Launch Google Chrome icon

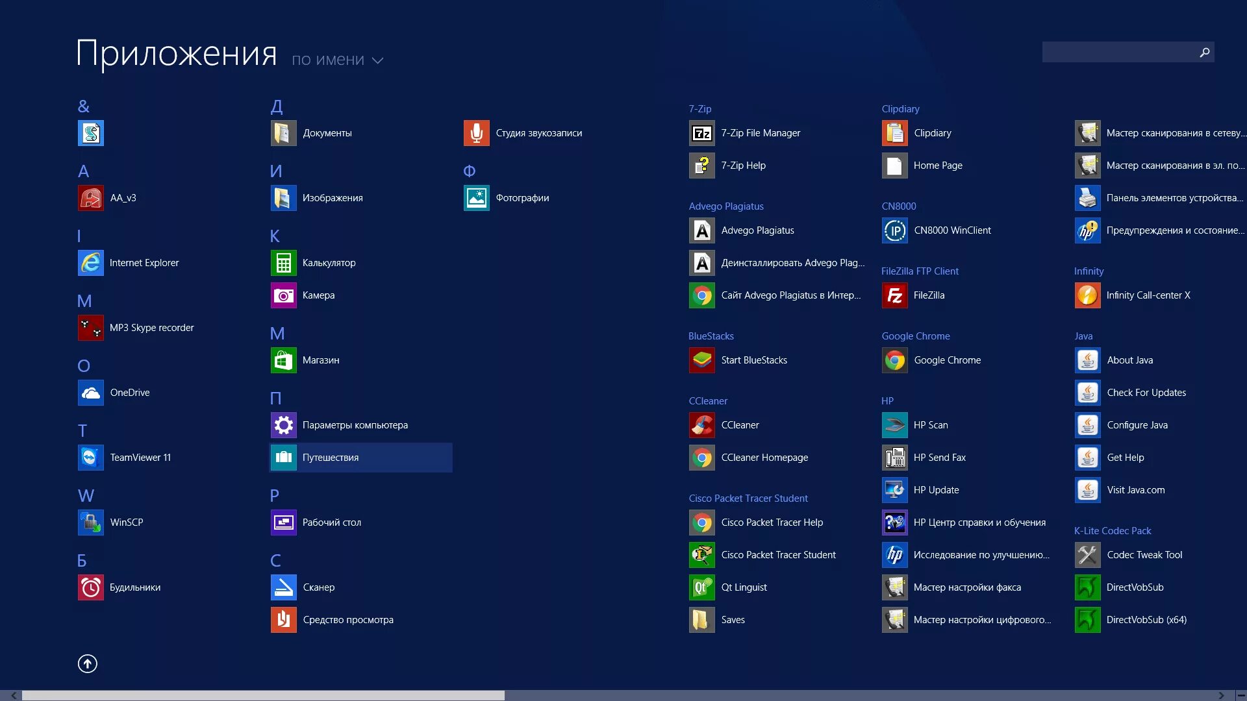click(x=894, y=360)
